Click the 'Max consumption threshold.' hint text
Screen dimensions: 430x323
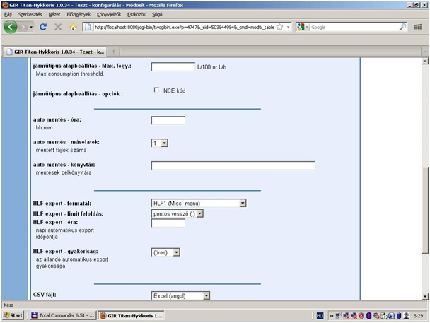point(69,74)
